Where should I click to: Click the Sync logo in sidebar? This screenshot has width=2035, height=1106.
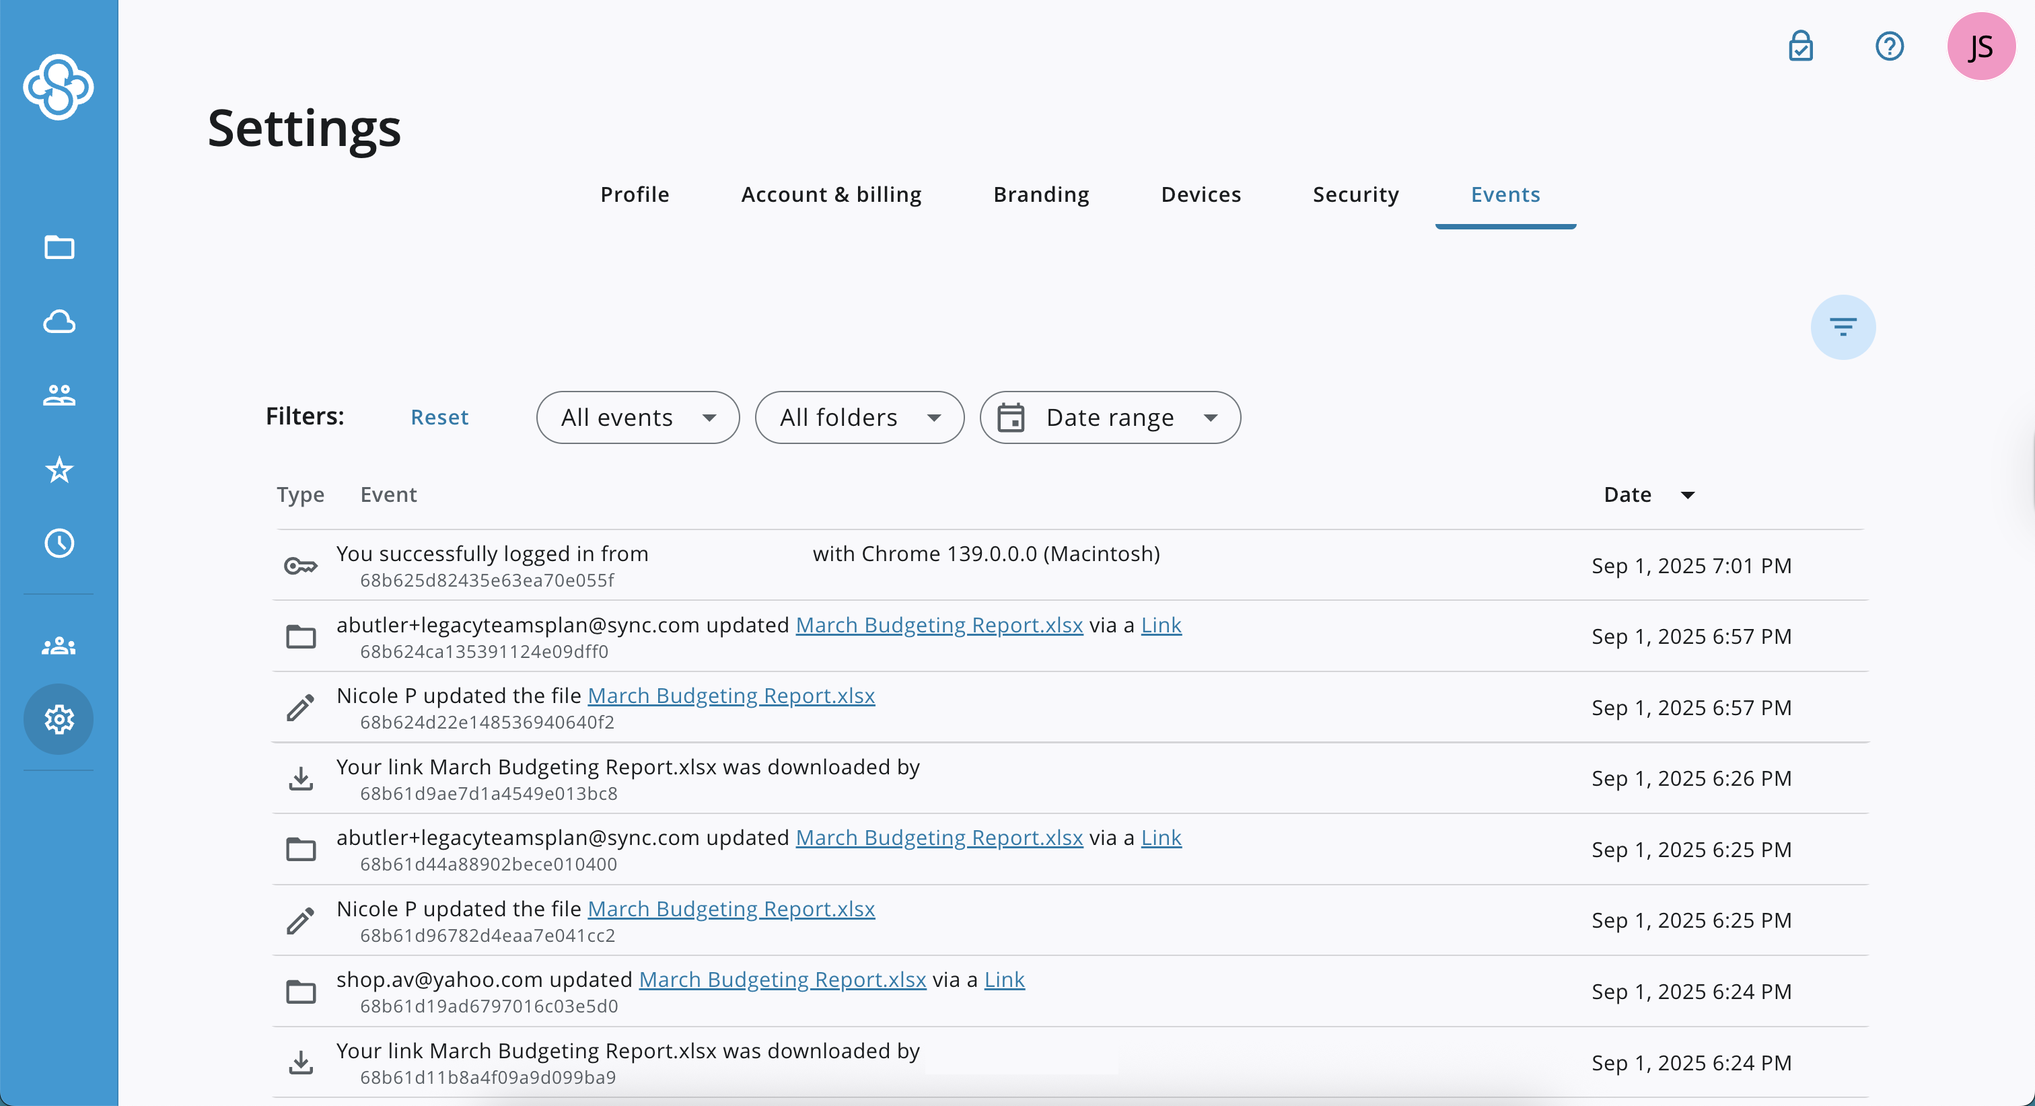coord(59,87)
